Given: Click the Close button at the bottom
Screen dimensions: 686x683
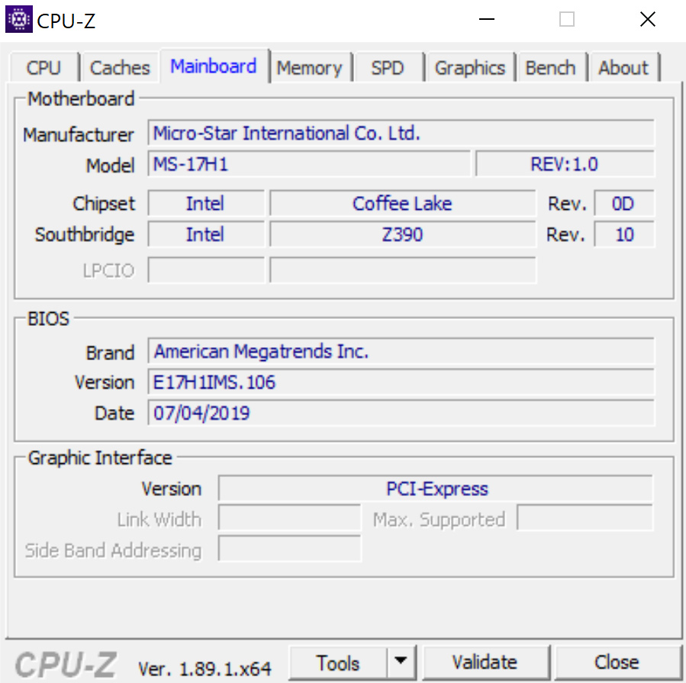Looking at the screenshot, I should (617, 662).
